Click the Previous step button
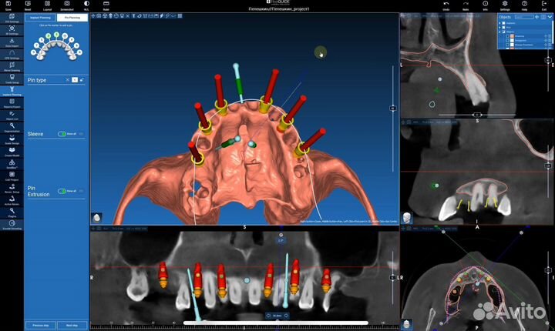This screenshot has width=555, height=331. (x=41, y=325)
